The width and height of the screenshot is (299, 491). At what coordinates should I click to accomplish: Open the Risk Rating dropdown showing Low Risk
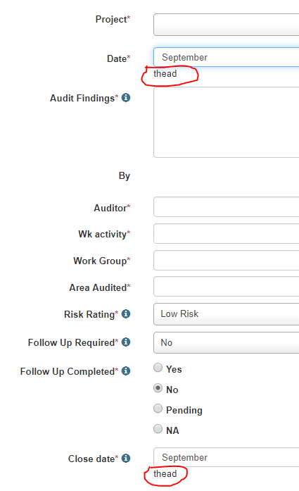[x=226, y=314]
